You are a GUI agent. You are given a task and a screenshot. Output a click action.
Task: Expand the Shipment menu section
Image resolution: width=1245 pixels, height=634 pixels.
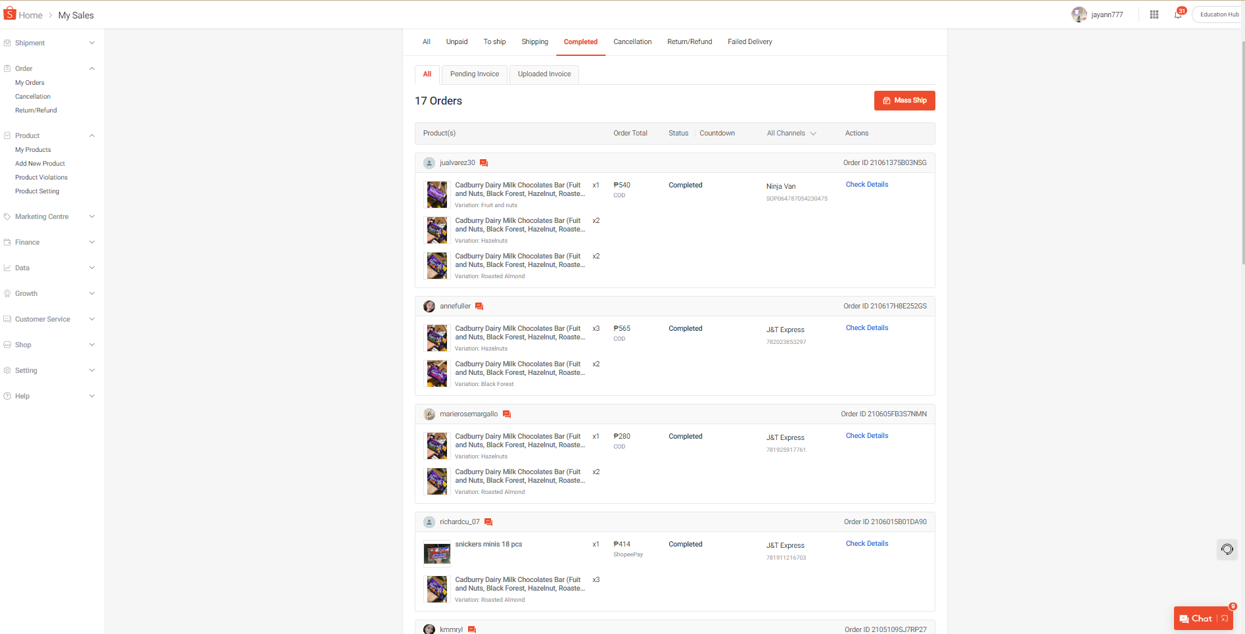point(92,43)
